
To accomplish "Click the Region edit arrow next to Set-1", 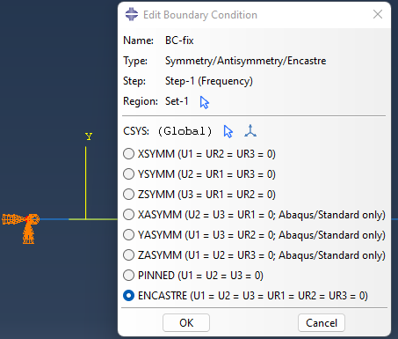I will 205,102.
